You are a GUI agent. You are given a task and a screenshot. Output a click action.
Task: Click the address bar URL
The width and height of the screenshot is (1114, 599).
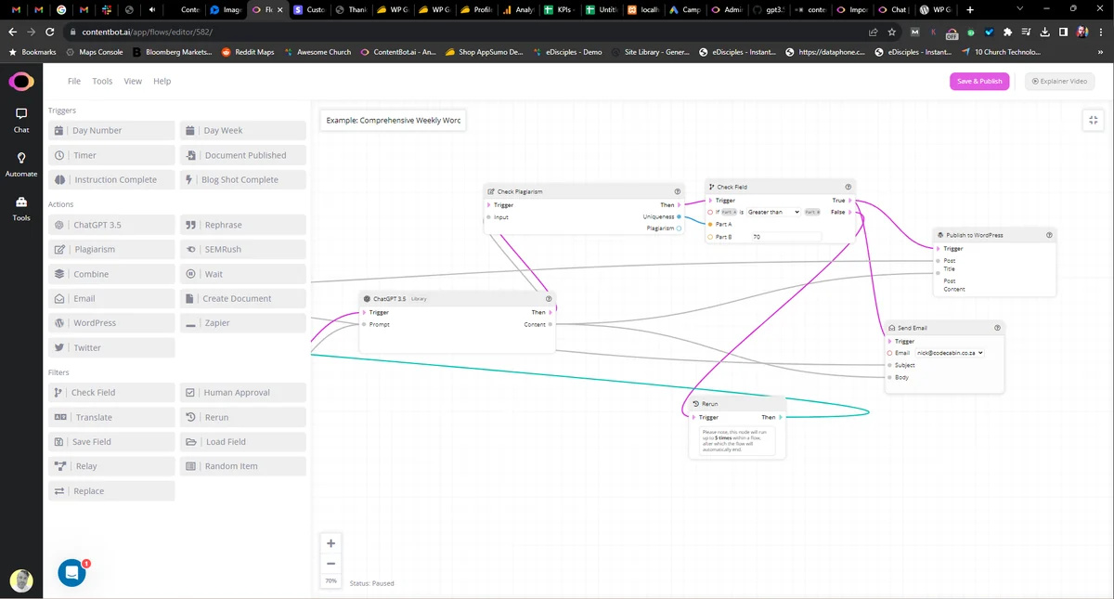(148, 32)
